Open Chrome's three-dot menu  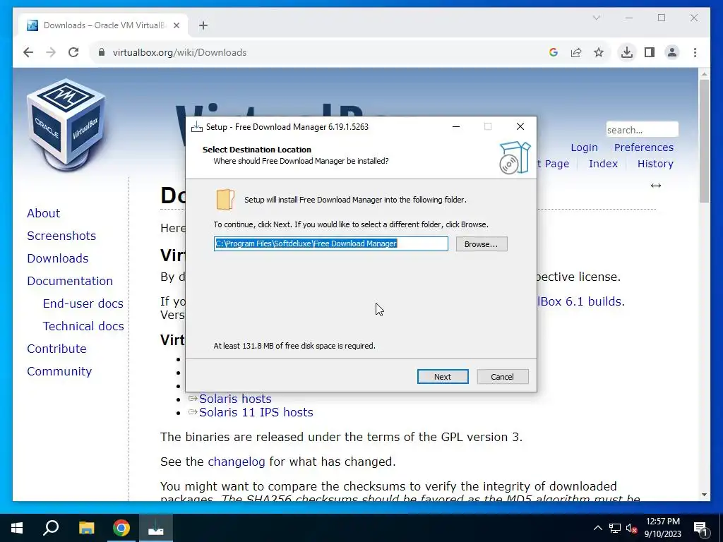click(x=695, y=52)
